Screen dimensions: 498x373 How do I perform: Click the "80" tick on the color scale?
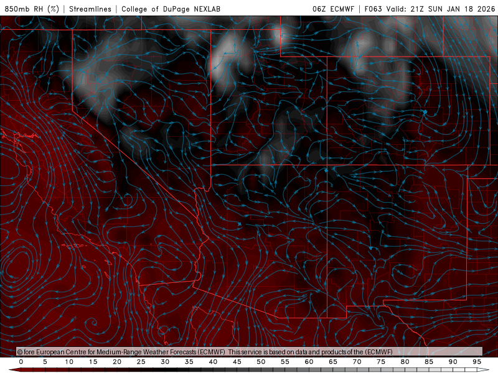405,362
